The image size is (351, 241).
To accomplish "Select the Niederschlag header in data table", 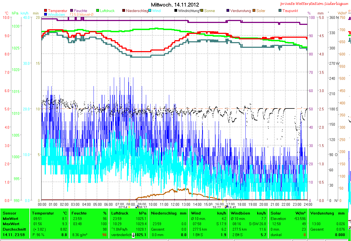I will click(x=163, y=213).
